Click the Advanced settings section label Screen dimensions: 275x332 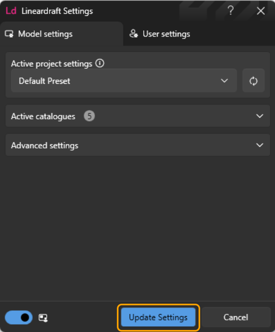44,146
